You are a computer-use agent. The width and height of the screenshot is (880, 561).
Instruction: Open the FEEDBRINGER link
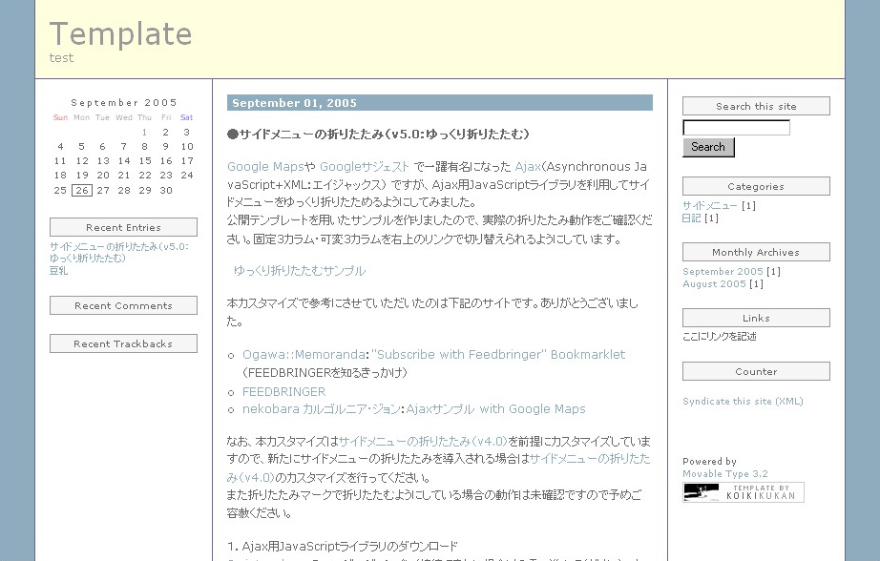tap(283, 392)
